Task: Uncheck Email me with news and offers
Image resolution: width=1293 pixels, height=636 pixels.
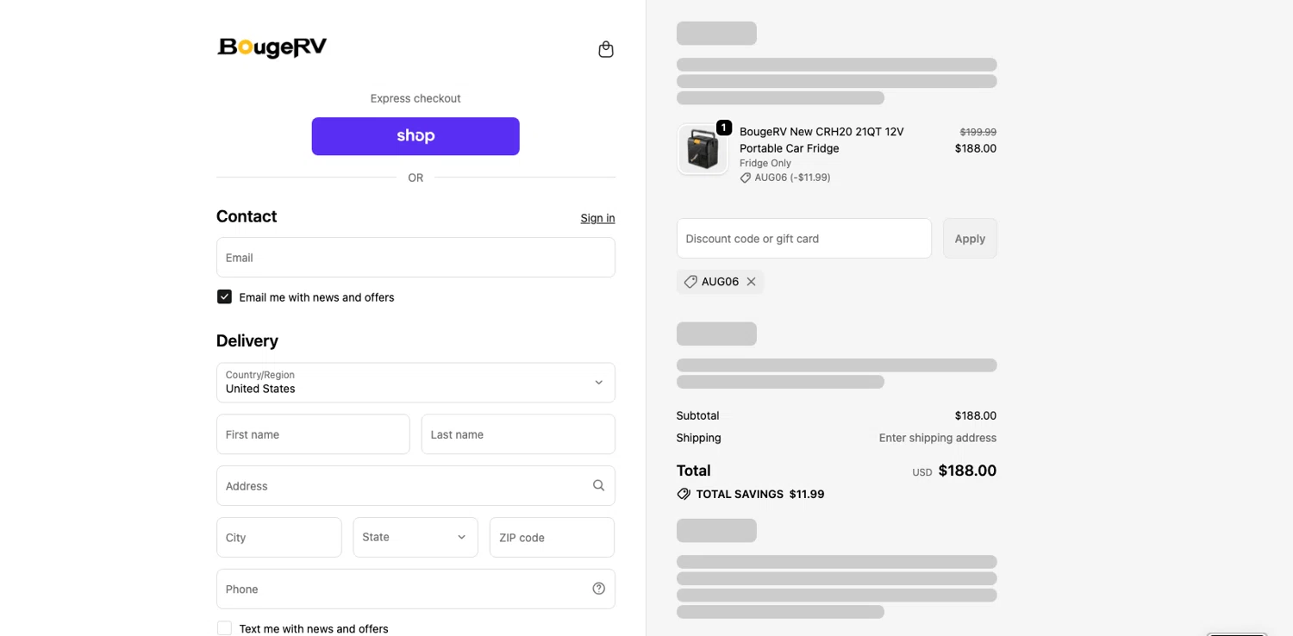Action: 224,296
